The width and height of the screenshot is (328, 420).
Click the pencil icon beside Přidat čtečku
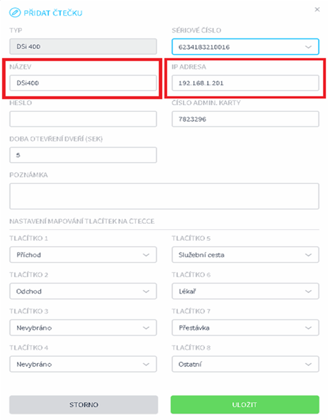[x=15, y=12]
